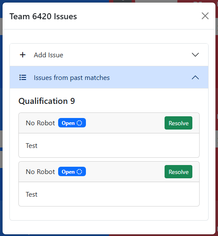Image resolution: width=218 pixels, height=236 pixels.
Task: Resolve the second No Robot issue
Action: point(178,172)
